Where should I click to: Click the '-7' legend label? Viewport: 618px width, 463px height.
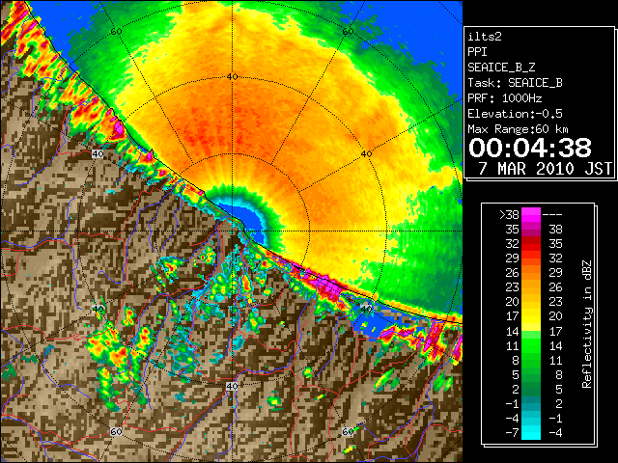[512, 432]
